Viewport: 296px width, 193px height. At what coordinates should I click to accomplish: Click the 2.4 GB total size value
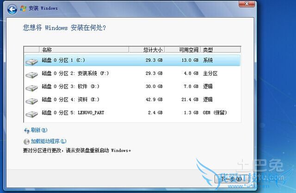(x=155, y=112)
